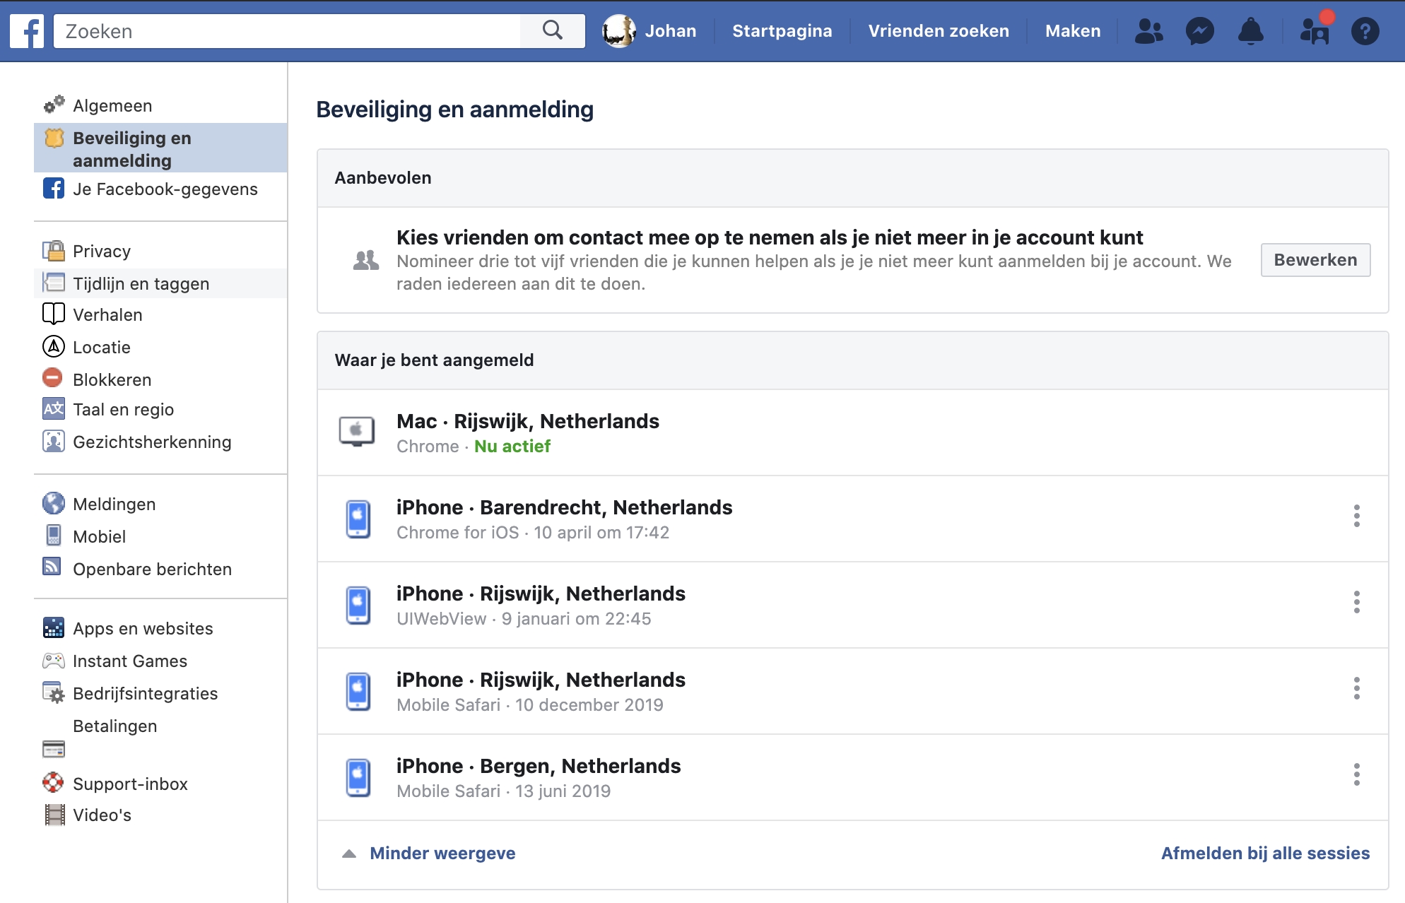Viewport: 1405px width, 903px height.
Task: Select Blokkeren in the sidebar
Action: pyautogui.click(x=112, y=380)
